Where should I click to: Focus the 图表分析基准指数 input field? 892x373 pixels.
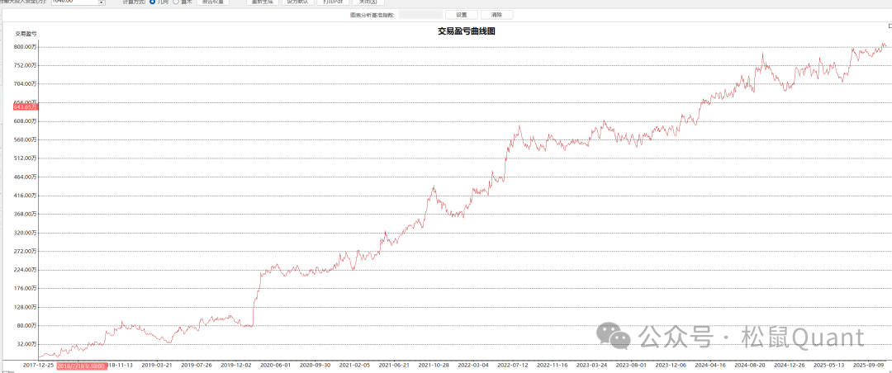click(x=420, y=15)
